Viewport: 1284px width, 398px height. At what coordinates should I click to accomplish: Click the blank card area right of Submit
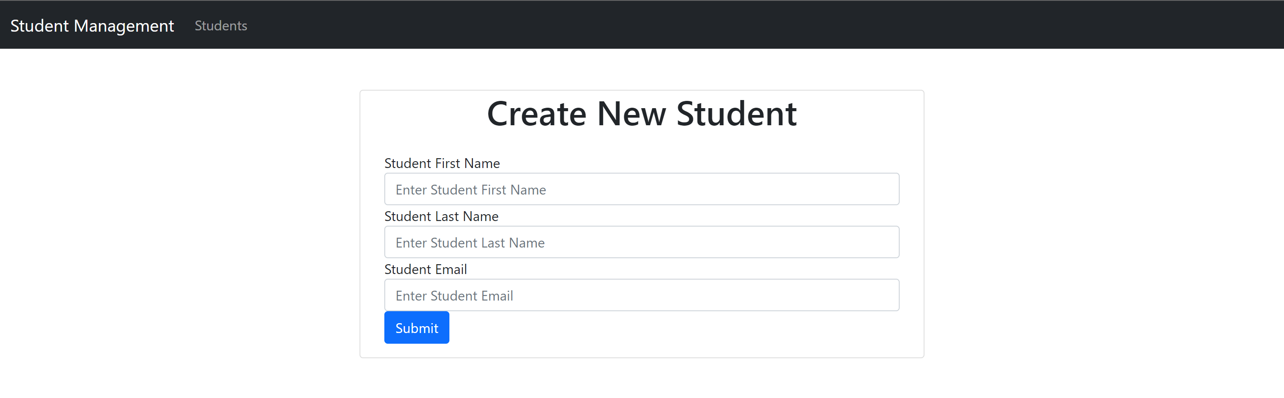click(x=673, y=328)
